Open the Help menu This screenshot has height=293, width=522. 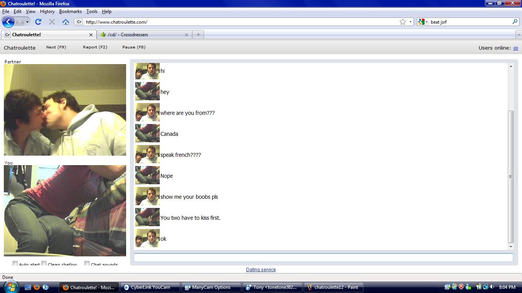click(107, 11)
